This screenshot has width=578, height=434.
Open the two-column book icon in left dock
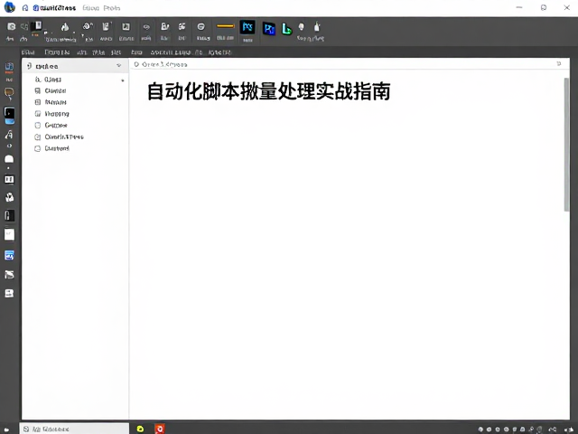tap(9, 179)
